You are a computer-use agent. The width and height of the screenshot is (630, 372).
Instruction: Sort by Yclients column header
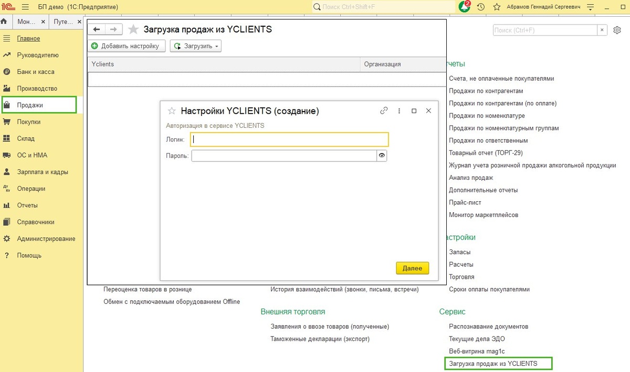224,64
